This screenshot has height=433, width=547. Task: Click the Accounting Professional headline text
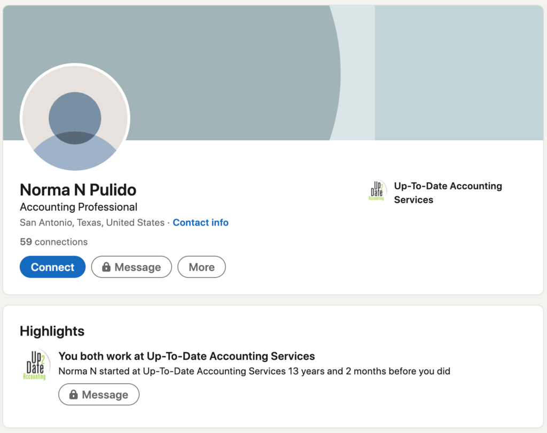coord(79,207)
